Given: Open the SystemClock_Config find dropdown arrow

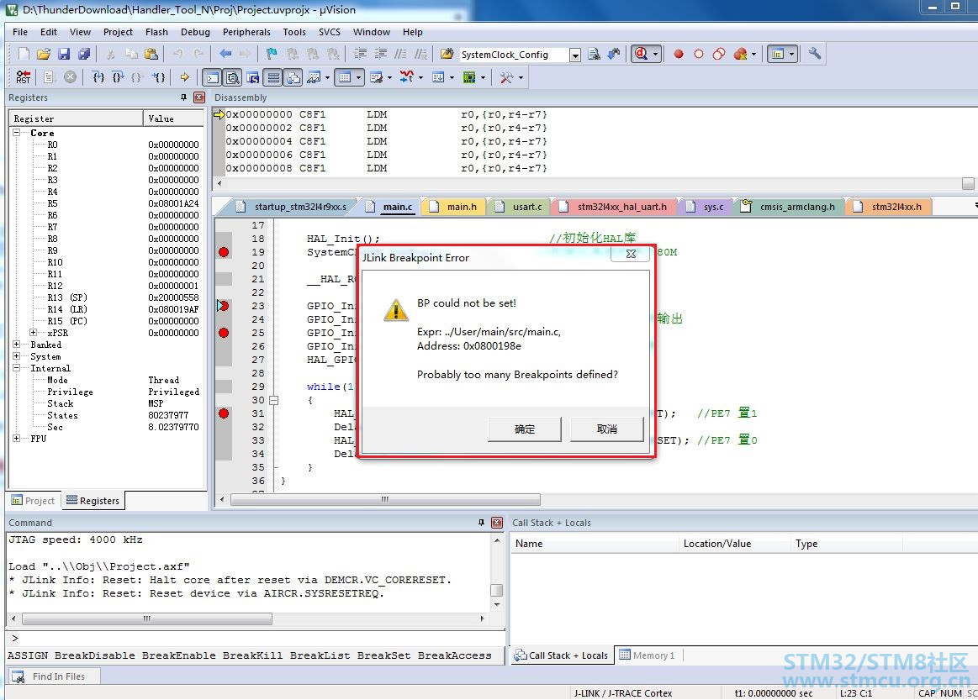Looking at the screenshot, I should point(575,55).
